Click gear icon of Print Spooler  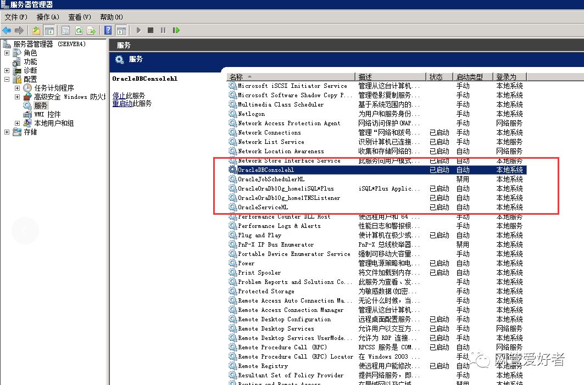coord(233,272)
